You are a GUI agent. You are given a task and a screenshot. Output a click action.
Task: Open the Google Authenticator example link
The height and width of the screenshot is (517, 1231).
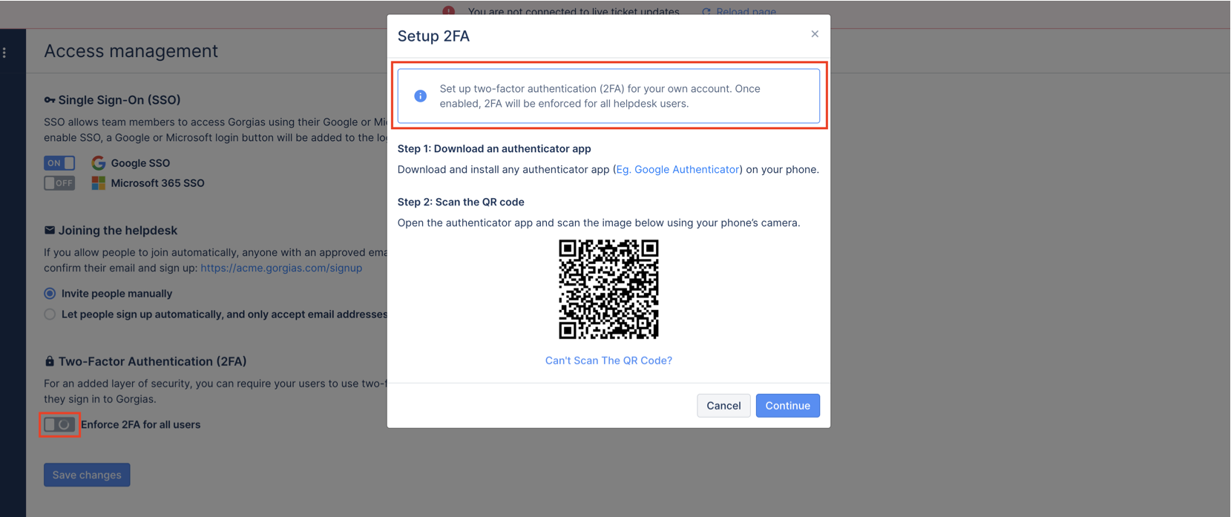tap(677, 170)
